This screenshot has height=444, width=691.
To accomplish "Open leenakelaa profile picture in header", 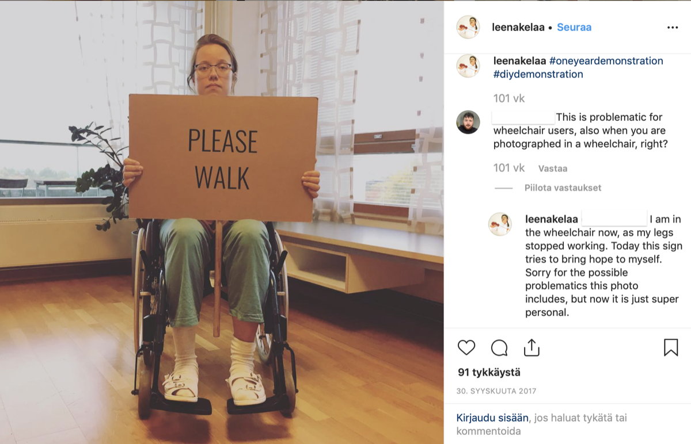I will (x=468, y=27).
